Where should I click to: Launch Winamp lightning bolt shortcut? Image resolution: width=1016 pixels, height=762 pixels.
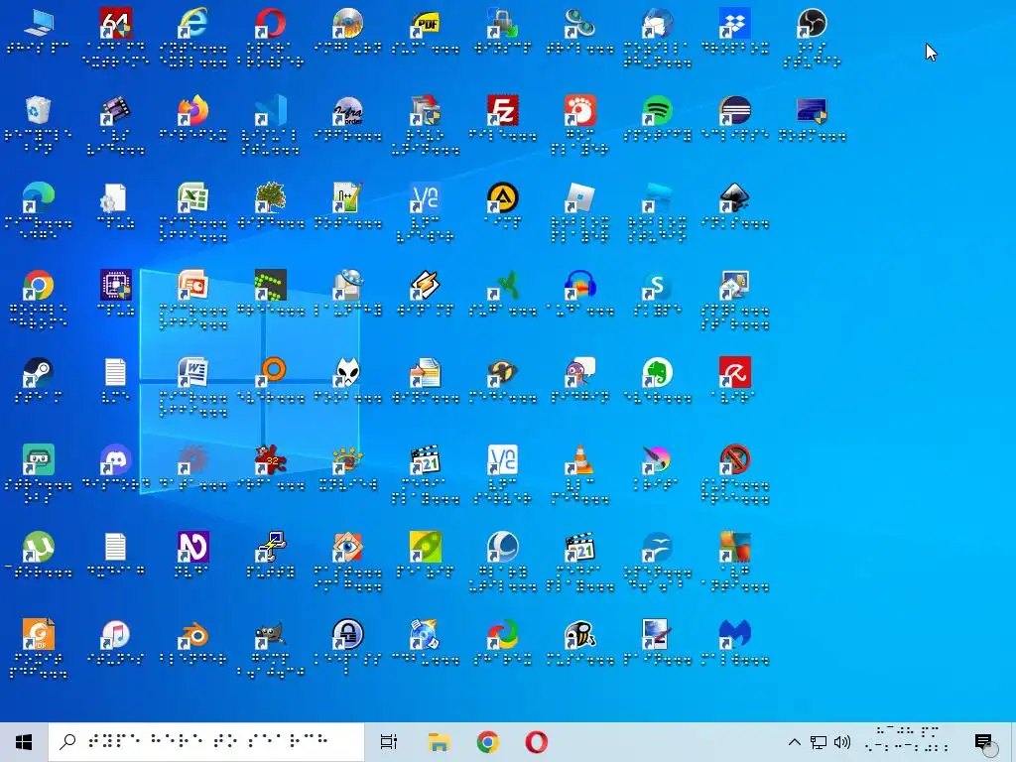coord(425,285)
